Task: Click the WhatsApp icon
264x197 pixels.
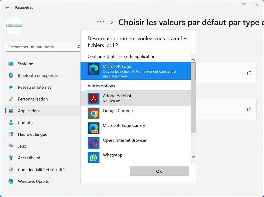Action: click(93, 157)
